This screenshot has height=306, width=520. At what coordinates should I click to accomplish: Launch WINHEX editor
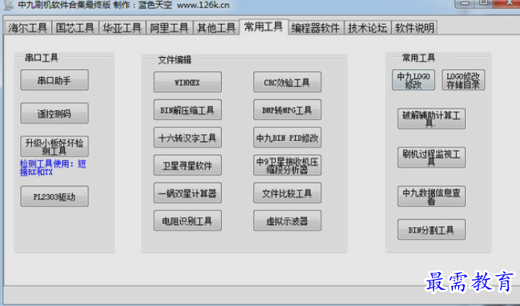[x=188, y=82]
